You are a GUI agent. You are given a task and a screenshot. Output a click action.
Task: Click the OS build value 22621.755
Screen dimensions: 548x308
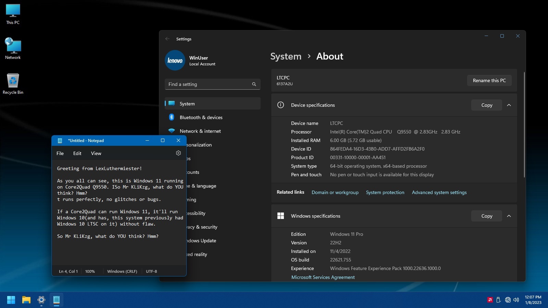pos(340,260)
